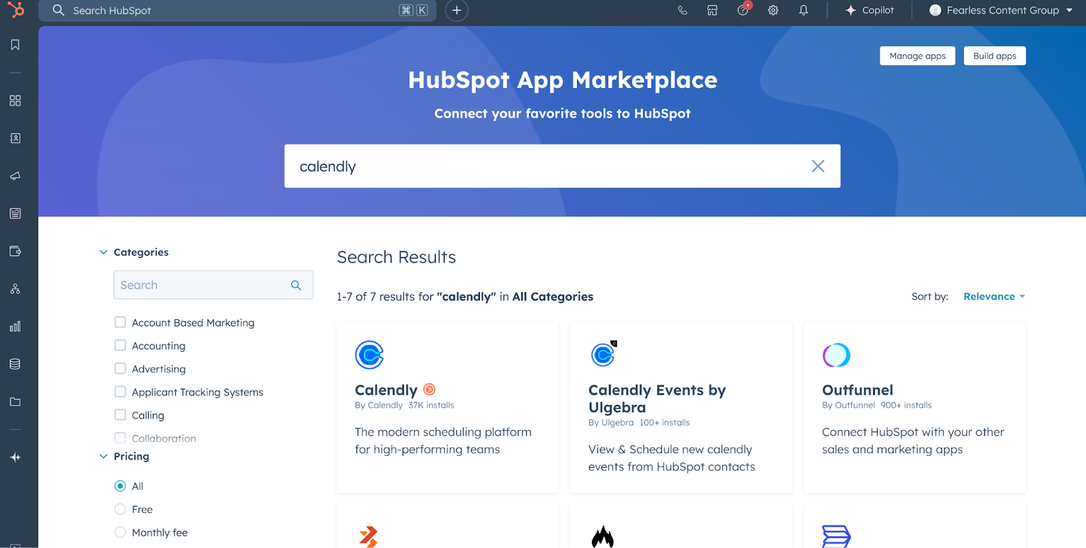1086x548 pixels.
Task: Open the Breeze sparkle icon in sidebar
Action: [x=15, y=458]
